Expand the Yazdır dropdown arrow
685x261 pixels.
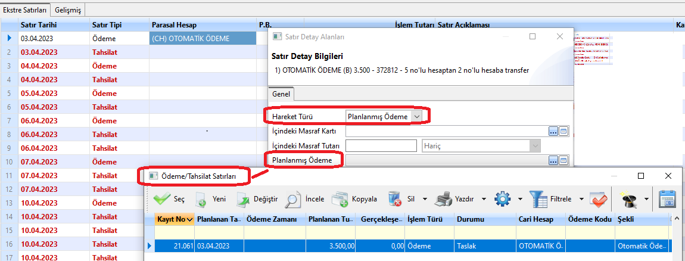click(x=483, y=199)
